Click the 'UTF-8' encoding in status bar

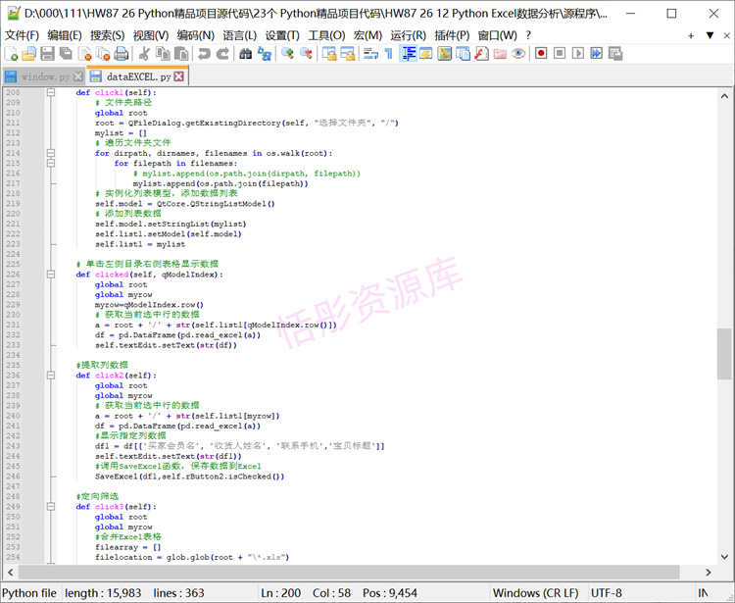click(606, 593)
